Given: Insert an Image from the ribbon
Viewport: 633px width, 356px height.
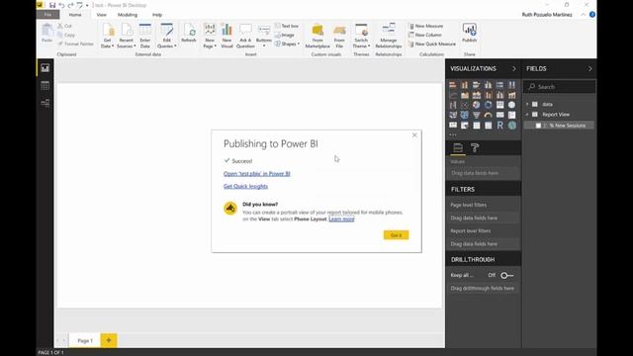Looking at the screenshot, I should [285, 36].
